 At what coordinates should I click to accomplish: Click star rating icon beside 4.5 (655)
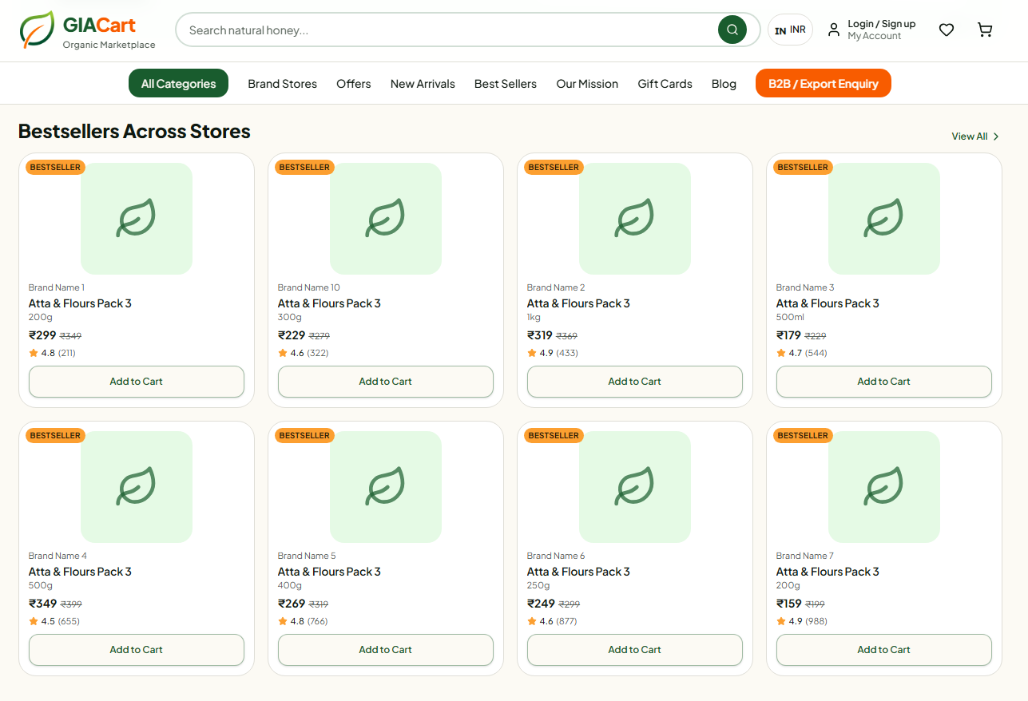pos(34,621)
